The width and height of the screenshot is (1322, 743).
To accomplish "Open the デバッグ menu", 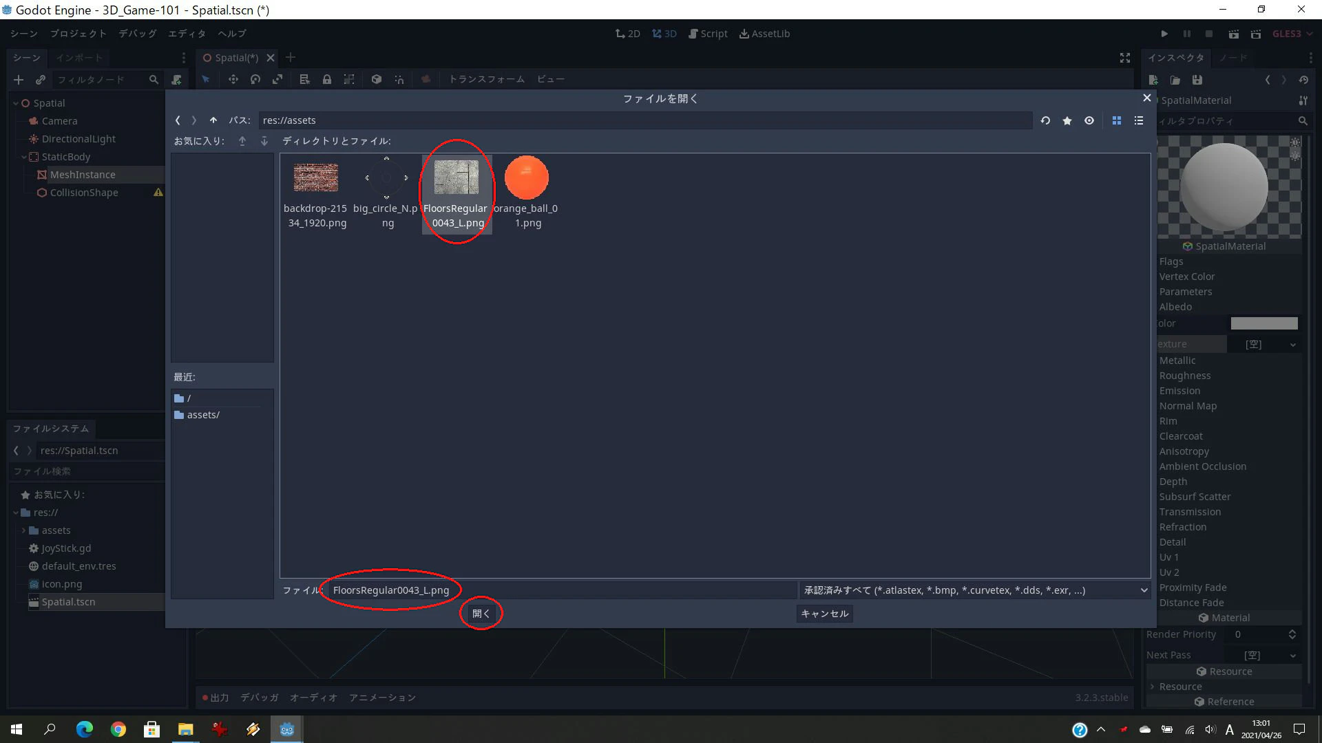I will coord(137,34).
